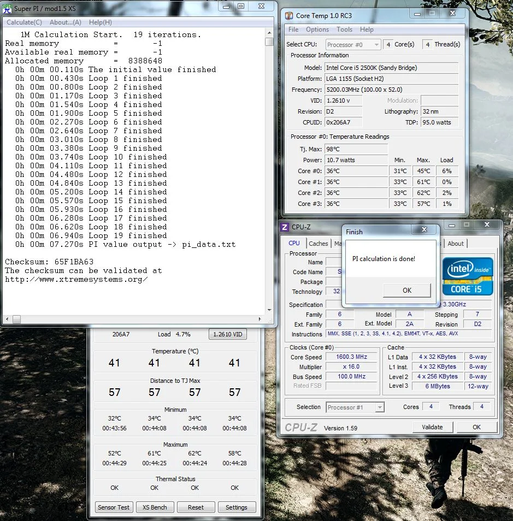Open the Help menu in Core Temp
The width and height of the screenshot is (513, 521).
pyautogui.click(x=367, y=29)
